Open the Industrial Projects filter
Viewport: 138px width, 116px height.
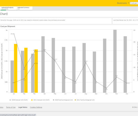pos(9,8)
